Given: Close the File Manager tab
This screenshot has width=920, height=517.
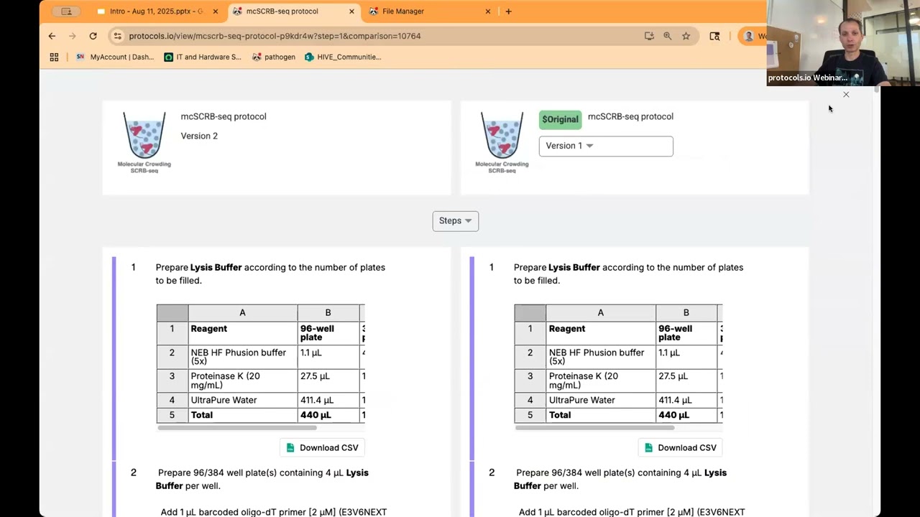Looking at the screenshot, I should [488, 11].
